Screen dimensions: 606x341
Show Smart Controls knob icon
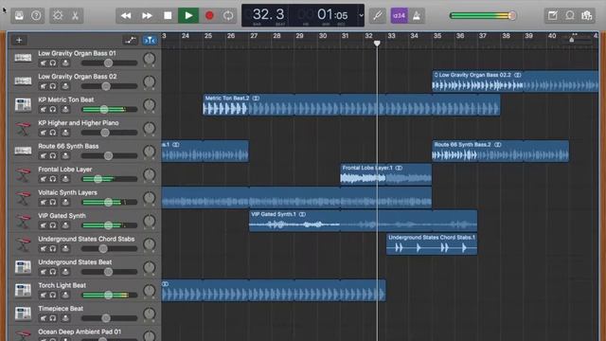pos(58,15)
